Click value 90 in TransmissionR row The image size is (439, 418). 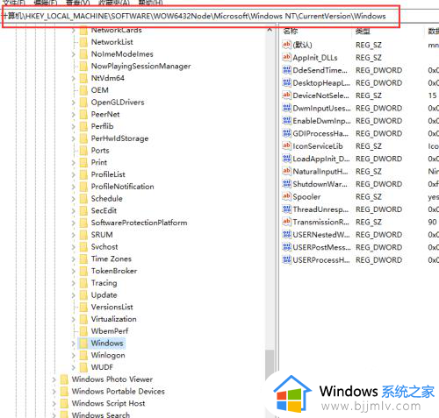coord(432,222)
